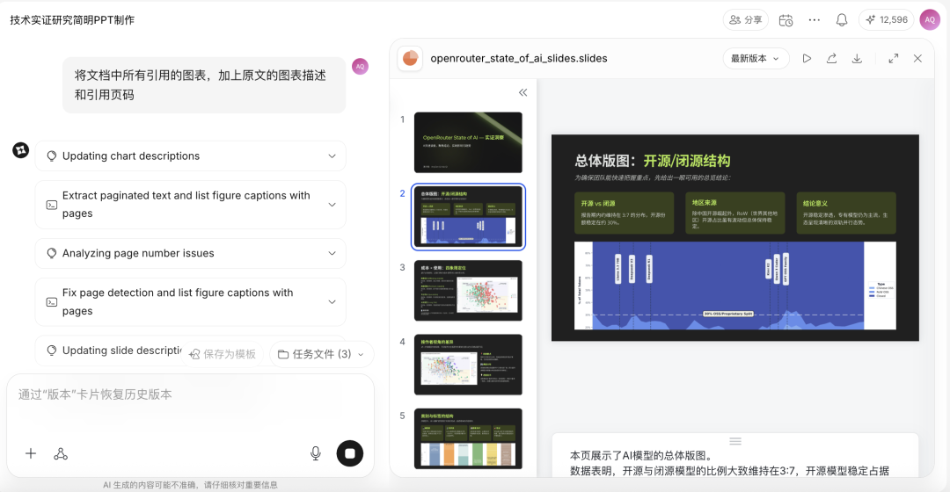Viewport: 950px width, 492px height.
Task: Download the slides file
Action: coord(857,59)
